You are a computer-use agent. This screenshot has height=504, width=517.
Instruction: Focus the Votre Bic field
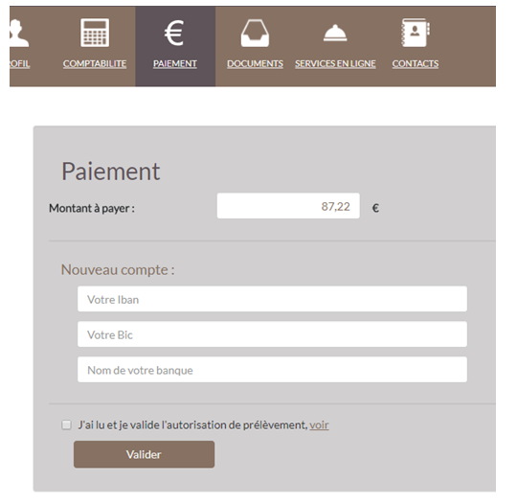pyautogui.click(x=272, y=334)
